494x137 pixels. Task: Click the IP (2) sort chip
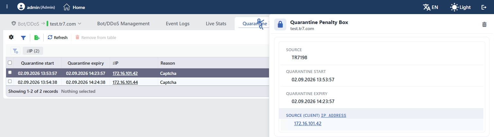33,51
